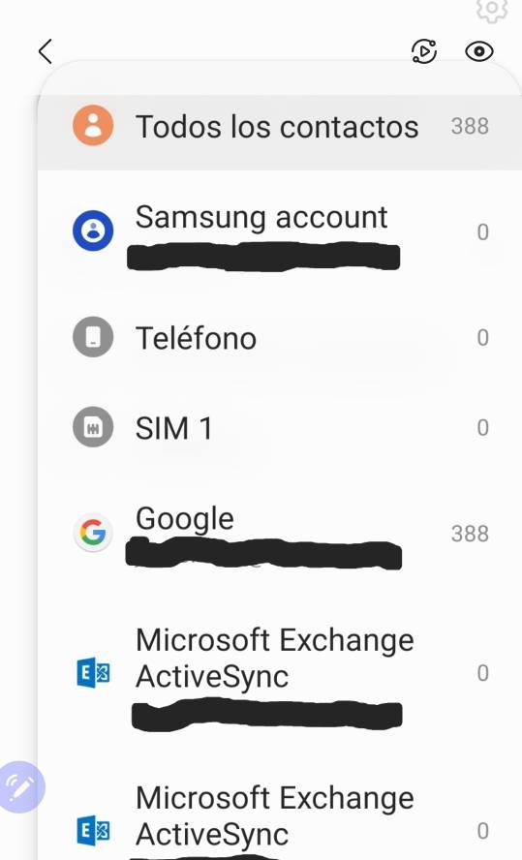Open the screen recorder play icon
This screenshot has width=522, height=860.
point(424,51)
